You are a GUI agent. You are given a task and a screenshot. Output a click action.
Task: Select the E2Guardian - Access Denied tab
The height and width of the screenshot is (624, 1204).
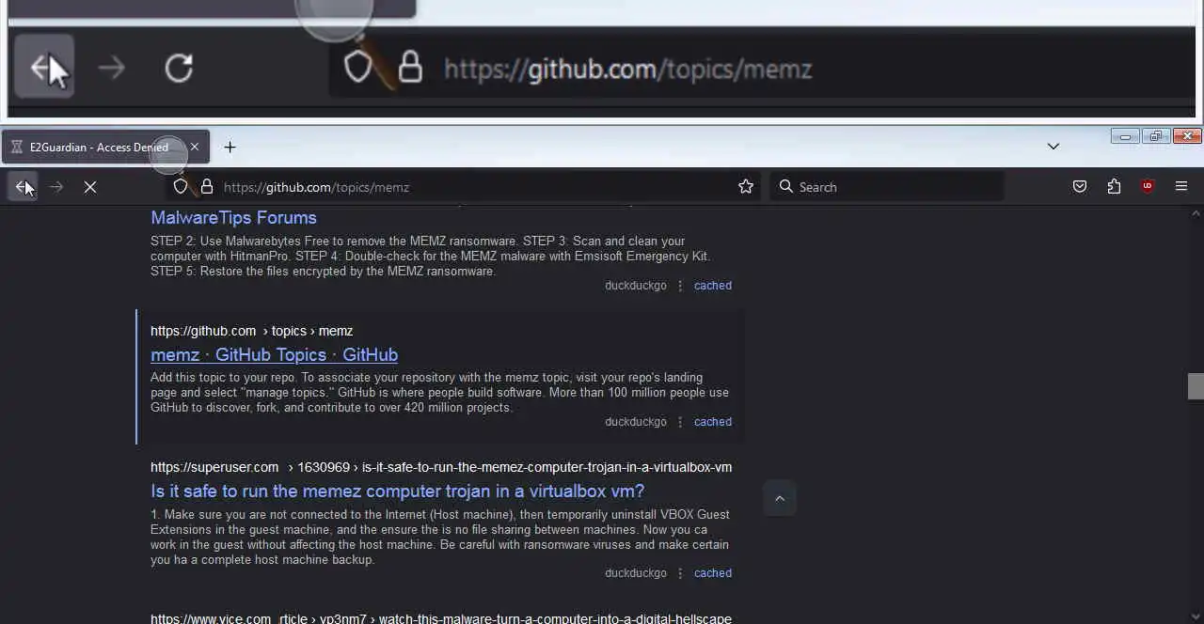105,147
